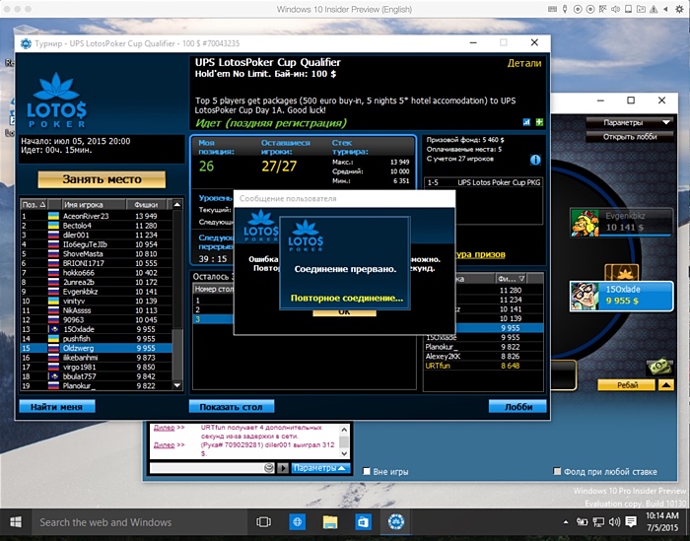Click the 'Показать стол' button
The height and width of the screenshot is (541, 690).
(232, 406)
